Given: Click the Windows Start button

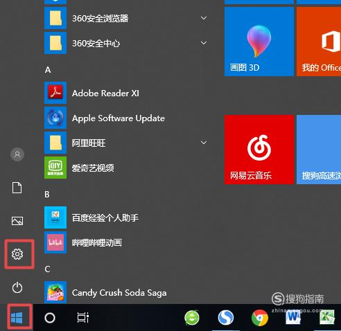Looking at the screenshot, I should [17, 318].
